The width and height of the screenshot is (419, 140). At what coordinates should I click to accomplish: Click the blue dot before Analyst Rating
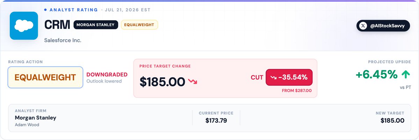pyautogui.click(x=45, y=10)
